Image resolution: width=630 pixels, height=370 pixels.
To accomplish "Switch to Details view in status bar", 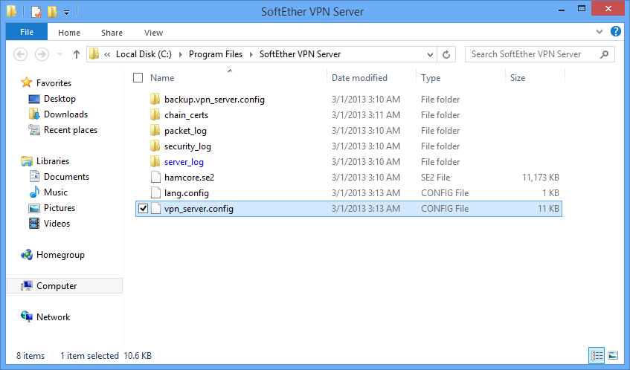I will (x=597, y=356).
